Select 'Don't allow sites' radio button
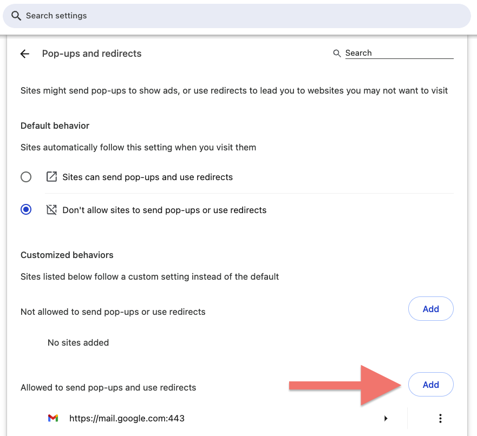This screenshot has width=477, height=436. (x=26, y=210)
